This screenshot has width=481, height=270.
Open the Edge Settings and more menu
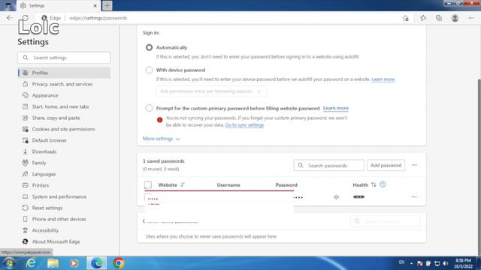point(471,18)
